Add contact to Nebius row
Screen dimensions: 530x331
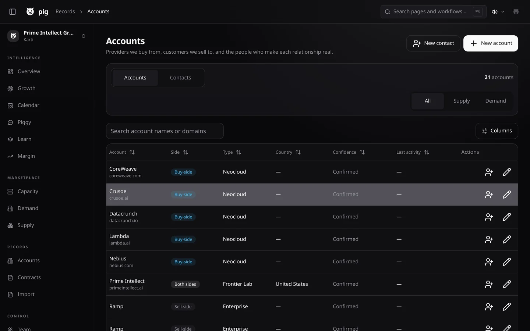coord(489,262)
